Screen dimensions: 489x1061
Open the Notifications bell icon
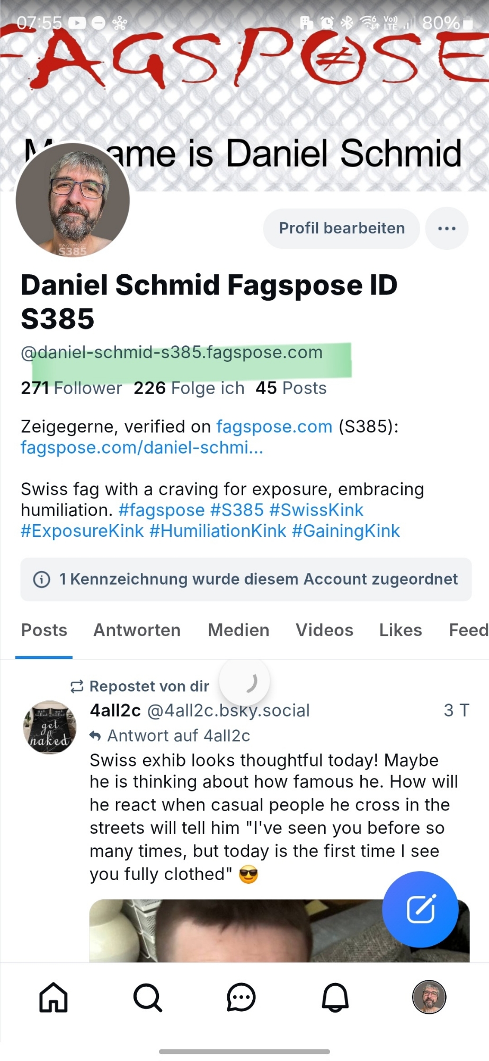click(x=335, y=997)
